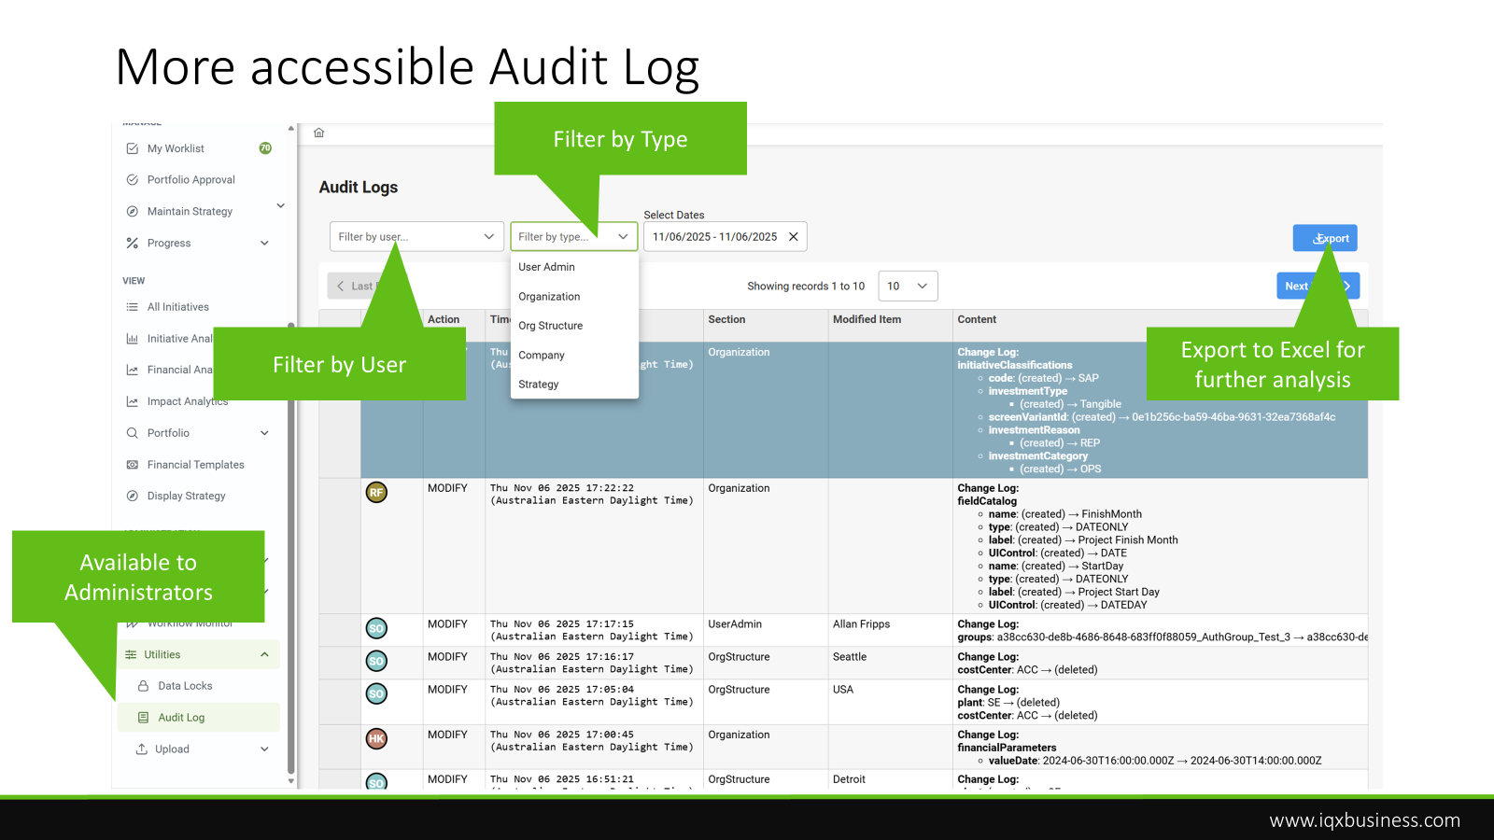Click the Portfolio Approval icon
This screenshot has height=840, width=1494.
tap(133, 180)
